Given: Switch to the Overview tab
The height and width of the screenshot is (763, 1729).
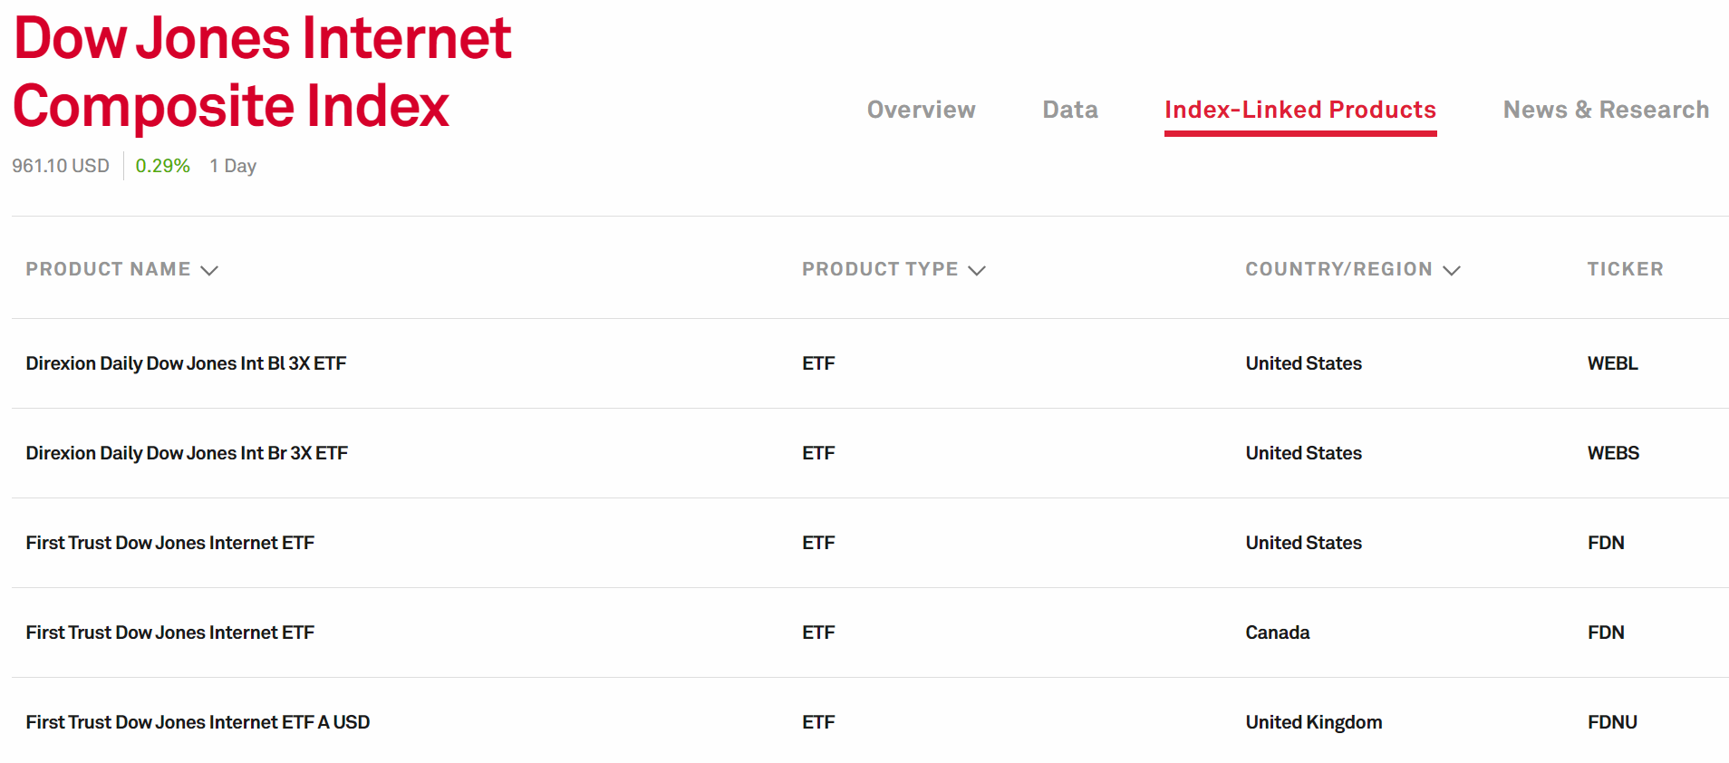Looking at the screenshot, I should [x=921, y=110].
